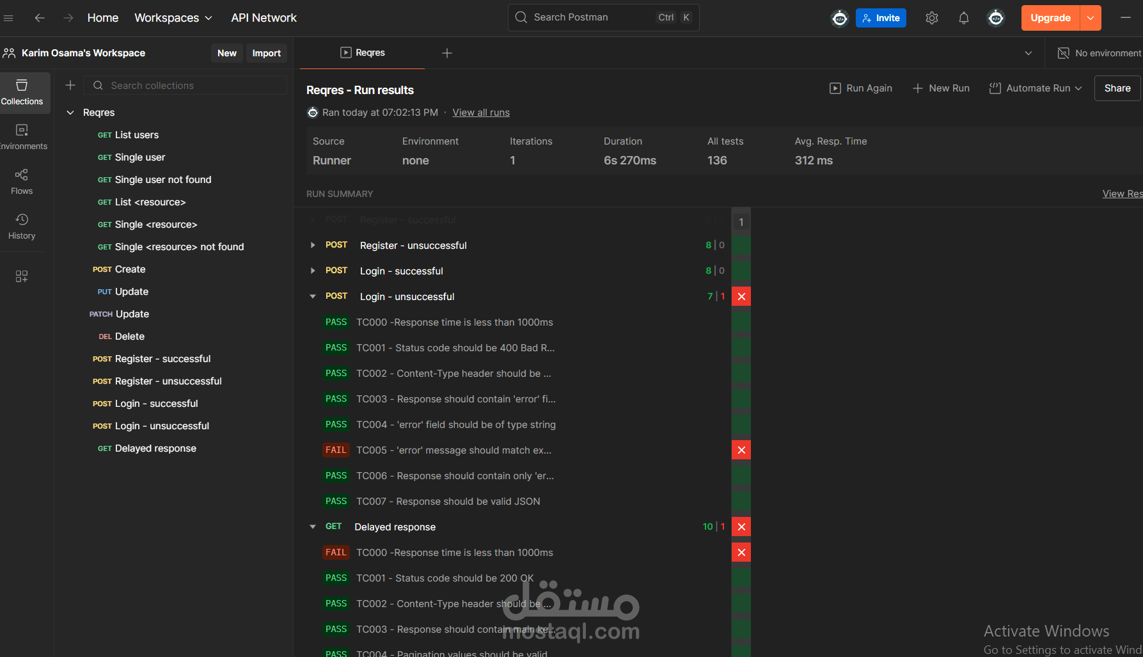Open the settings gear icon
The image size is (1143, 657).
tap(932, 18)
